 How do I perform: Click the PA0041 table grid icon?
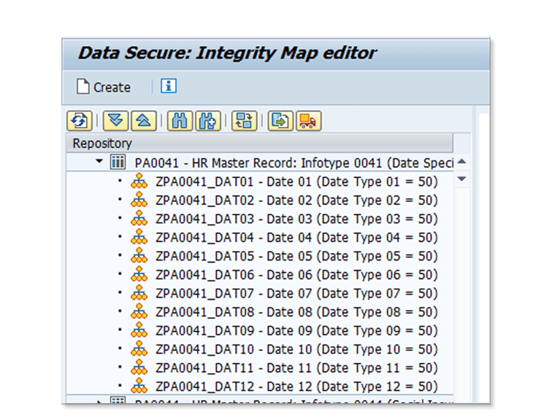pyautogui.click(x=118, y=162)
